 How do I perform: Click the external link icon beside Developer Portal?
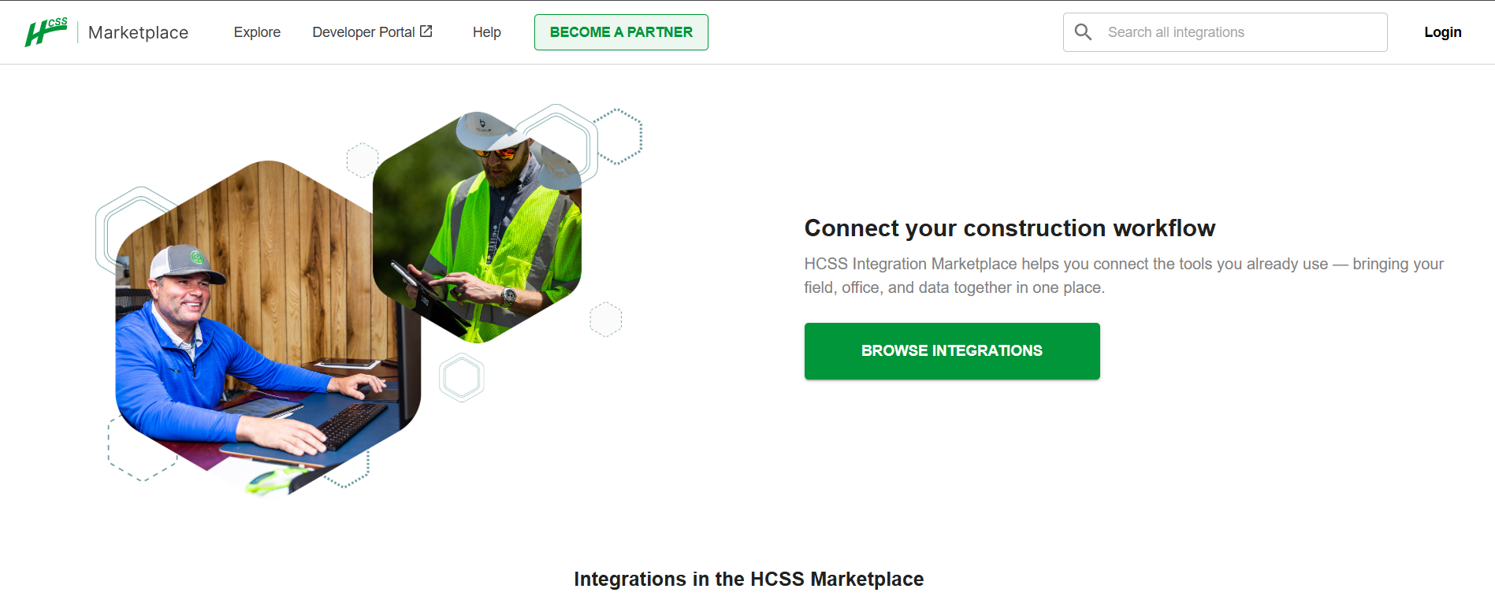[x=426, y=31]
